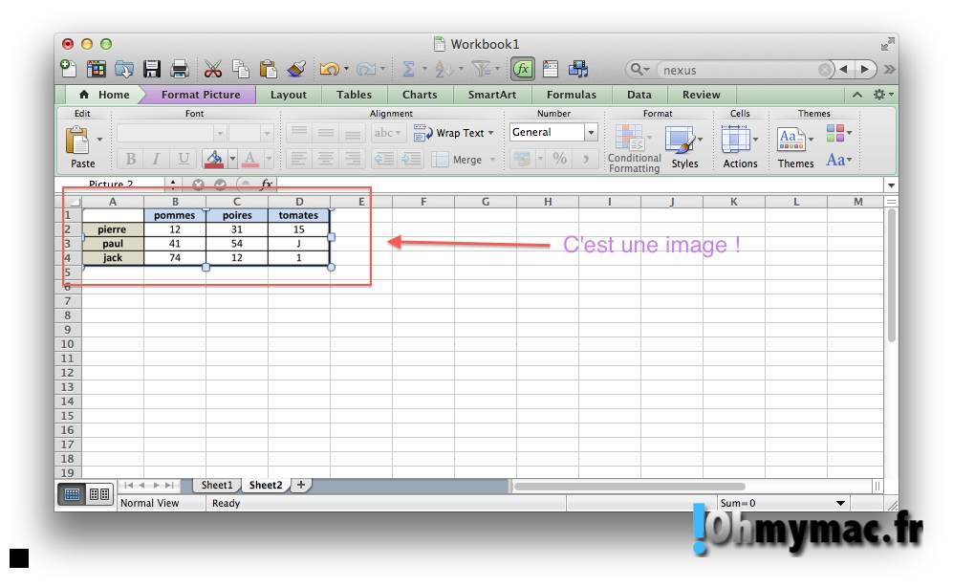The width and height of the screenshot is (953, 587).
Task: Switch to the Formulas ribbon tab
Action: click(x=571, y=95)
